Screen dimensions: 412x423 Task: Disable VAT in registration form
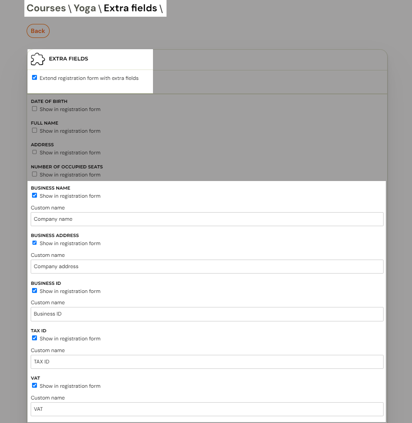pyautogui.click(x=34, y=386)
